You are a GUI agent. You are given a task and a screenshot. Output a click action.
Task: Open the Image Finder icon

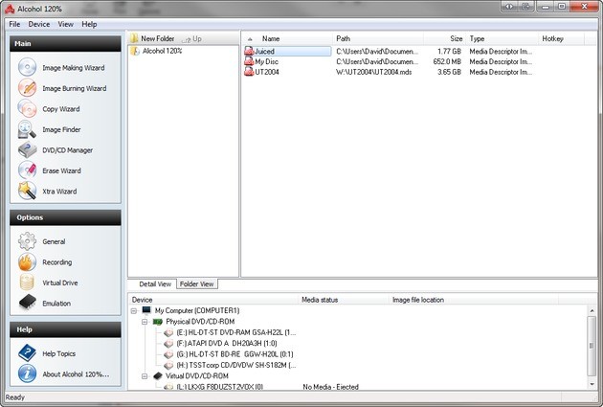click(x=27, y=130)
